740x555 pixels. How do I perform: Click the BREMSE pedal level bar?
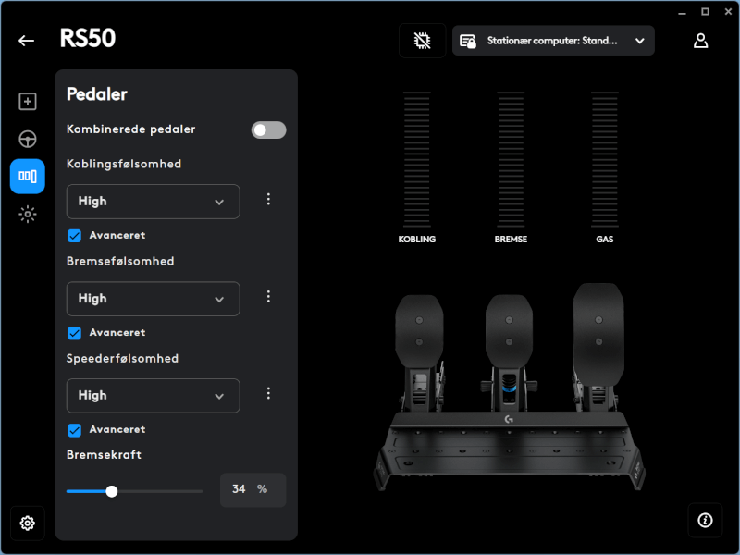(511, 159)
